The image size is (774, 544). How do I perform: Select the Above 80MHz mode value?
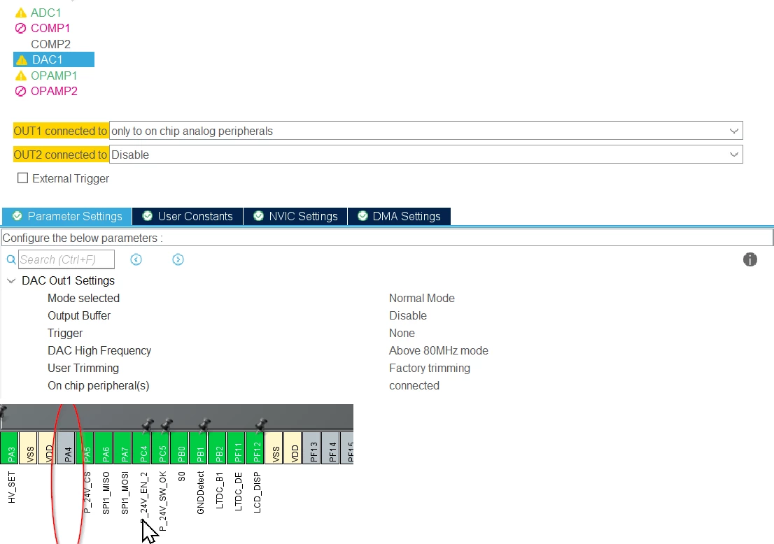coord(438,351)
